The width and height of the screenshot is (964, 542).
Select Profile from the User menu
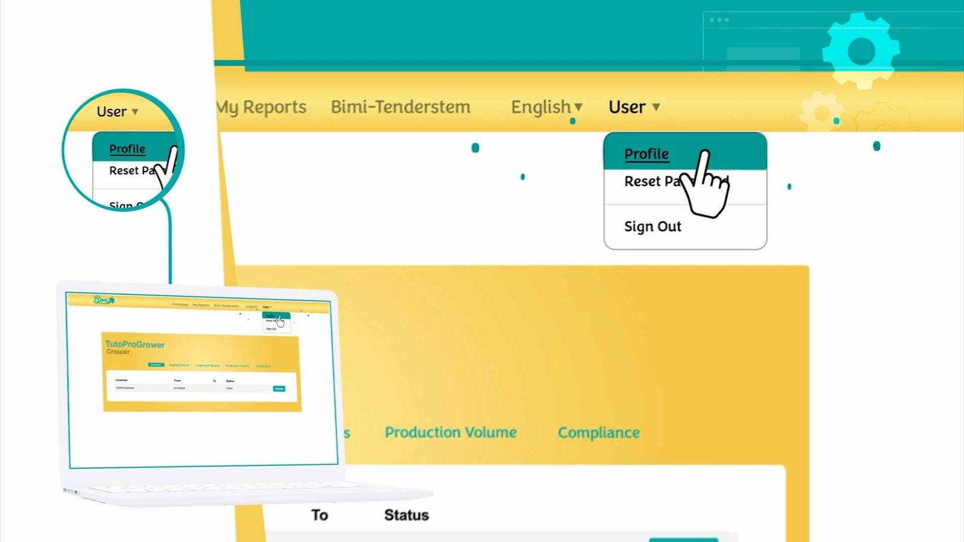[646, 153]
